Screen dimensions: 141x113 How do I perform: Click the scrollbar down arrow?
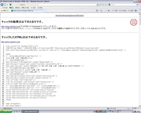click(140, 106)
